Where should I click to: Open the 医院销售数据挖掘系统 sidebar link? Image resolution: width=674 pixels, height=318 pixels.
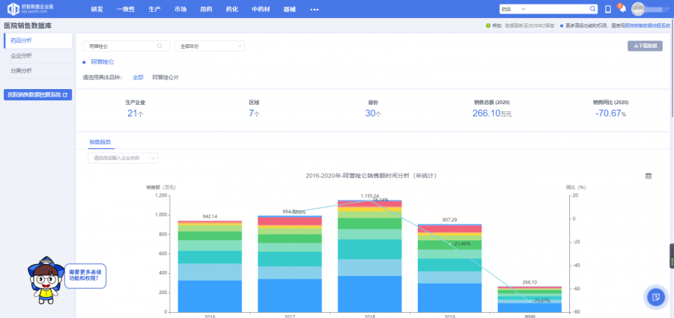tap(37, 95)
